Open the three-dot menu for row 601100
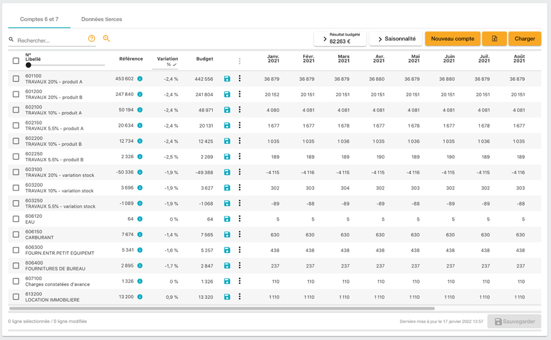 click(x=240, y=78)
